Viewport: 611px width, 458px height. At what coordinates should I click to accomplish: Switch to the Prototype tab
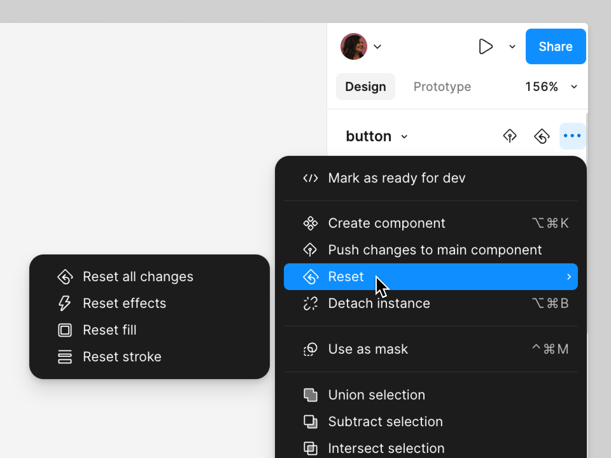(x=442, y=87)
